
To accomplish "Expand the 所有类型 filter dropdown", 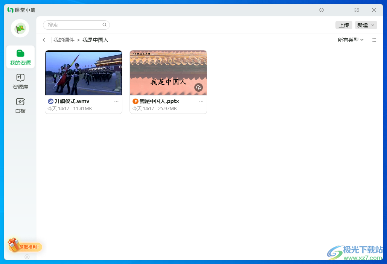I will tap(350, 40).
